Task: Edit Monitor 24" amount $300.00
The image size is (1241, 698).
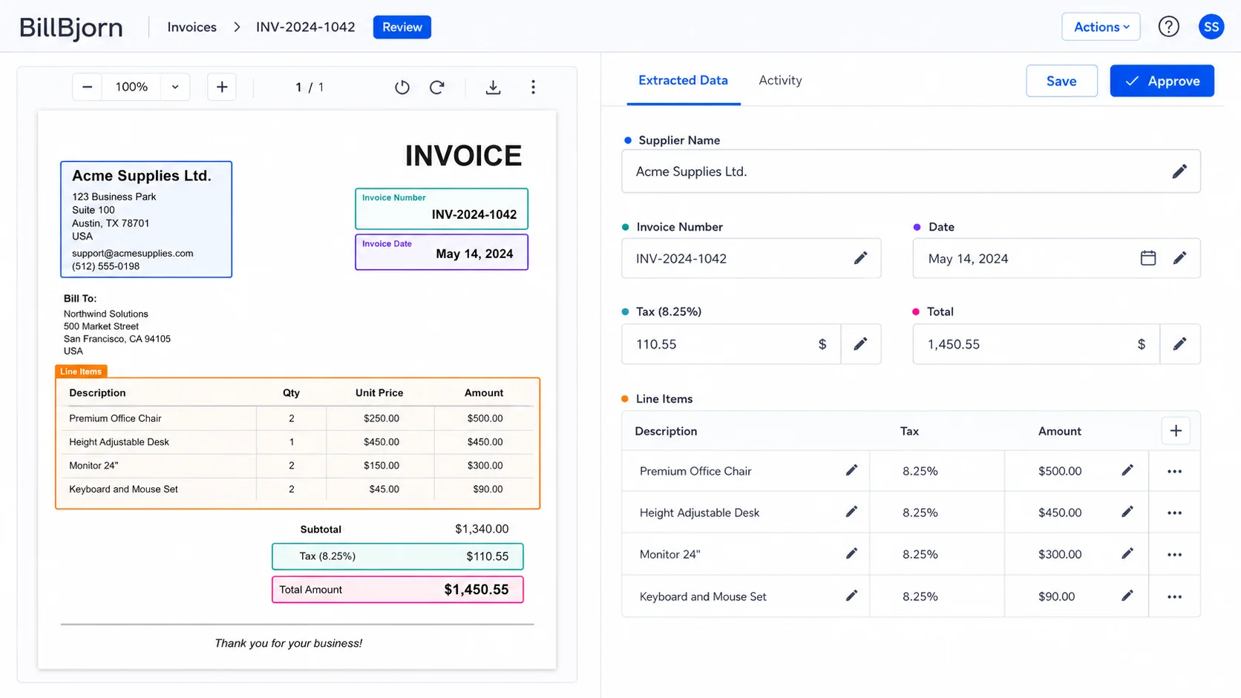Action: pyautogui.click(x=1127, y=553)
